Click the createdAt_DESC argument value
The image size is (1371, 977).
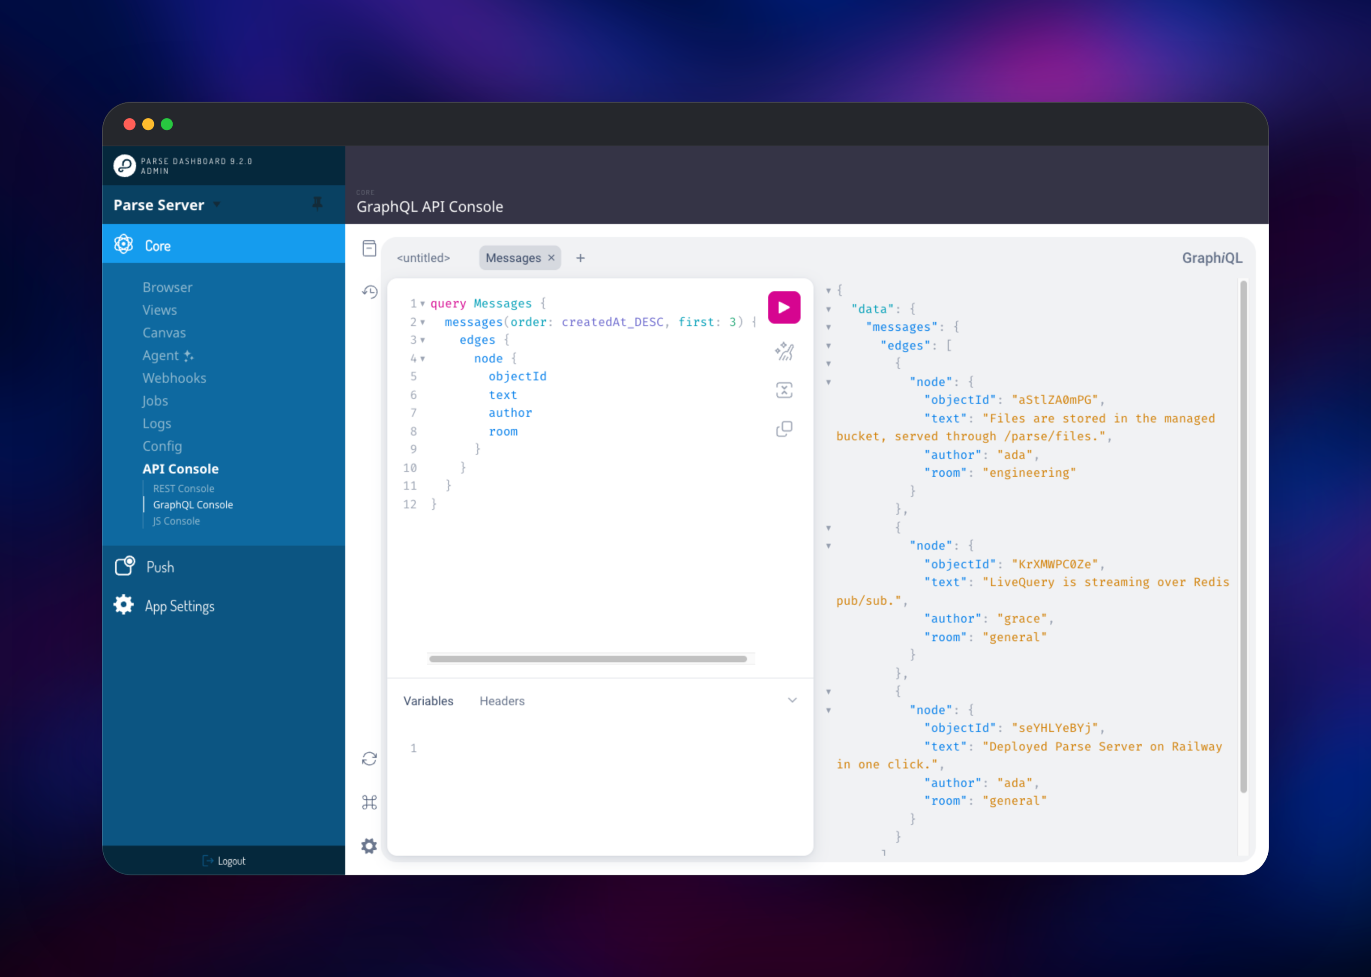pos(612,322)
